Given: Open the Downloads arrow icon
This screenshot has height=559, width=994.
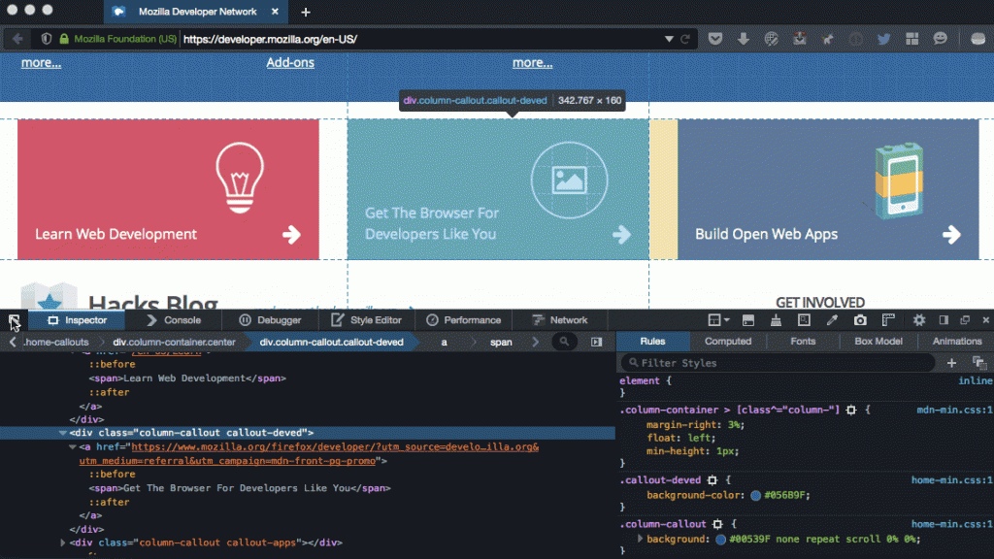Looking at the screenshot, I should coord(743,39).
